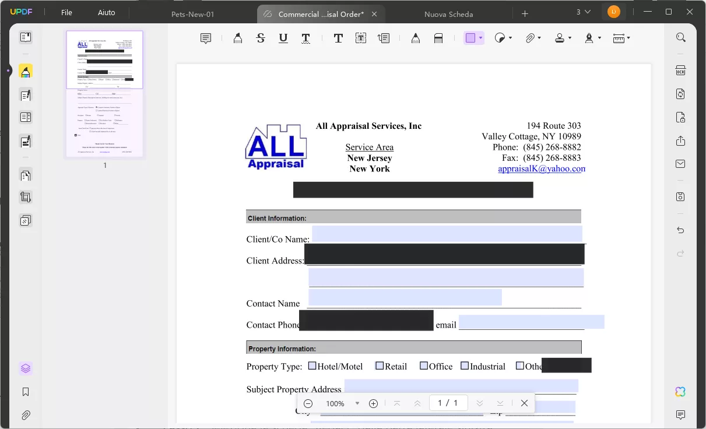Image resolution: width=706 pixels, height=429 pixels.
Task: Expand the stamp options arrow
Action: [570, 38]
